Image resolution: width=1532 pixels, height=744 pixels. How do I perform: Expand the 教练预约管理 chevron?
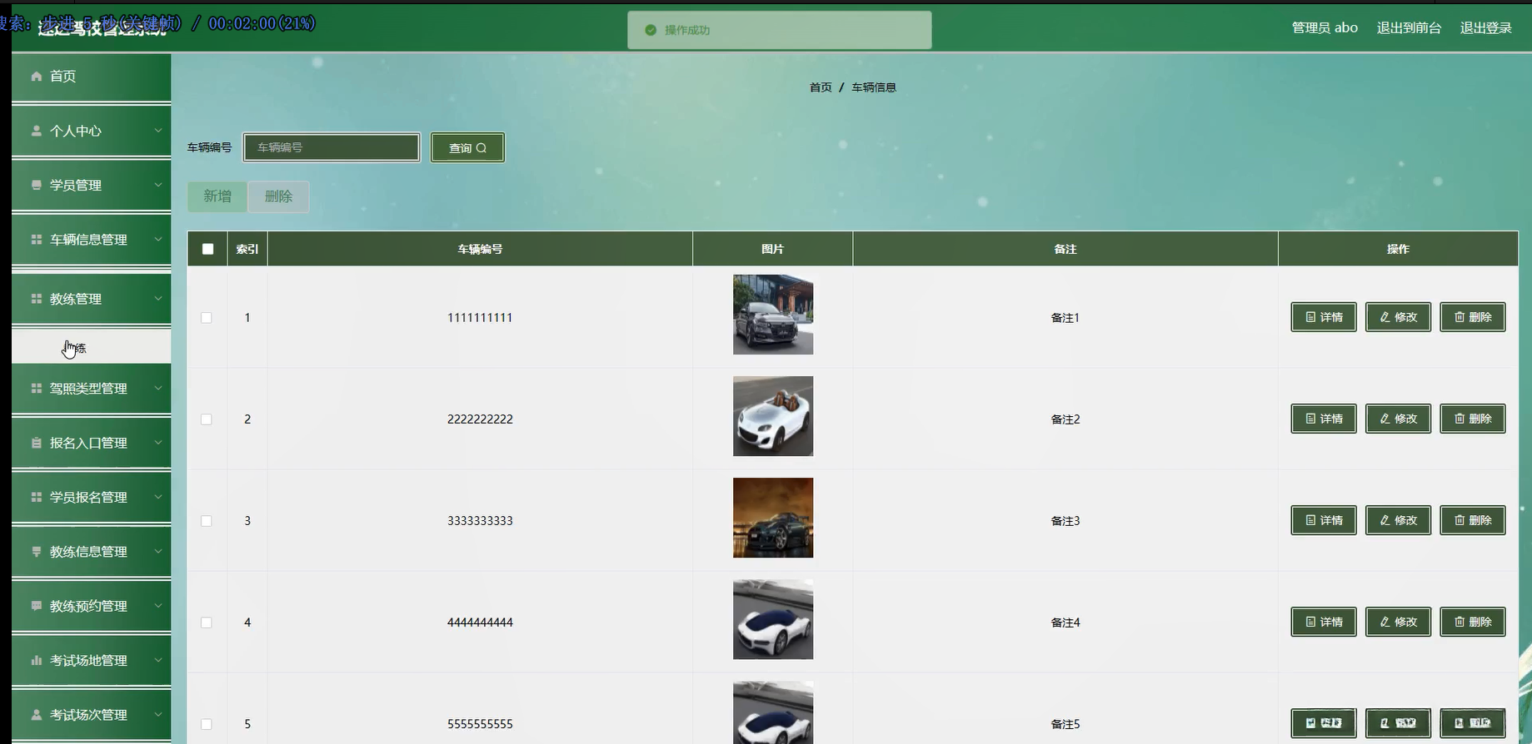click(158, 606)
